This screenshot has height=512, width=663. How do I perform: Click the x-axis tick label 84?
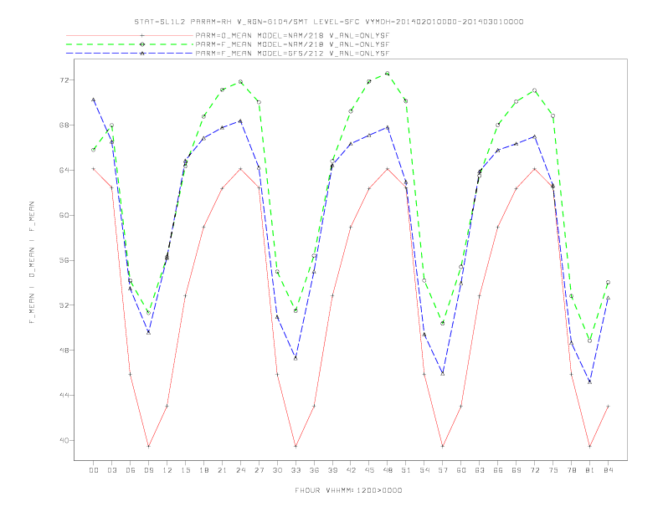pyautogui.click(x=608, y=470)
